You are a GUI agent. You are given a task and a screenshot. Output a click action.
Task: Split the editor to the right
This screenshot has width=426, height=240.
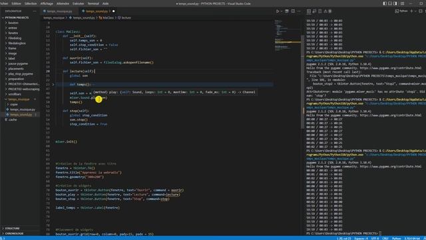click(x=293, y=11)
